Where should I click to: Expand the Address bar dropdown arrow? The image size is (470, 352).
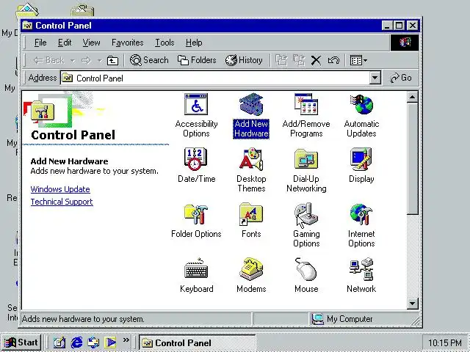click(375, 78)
